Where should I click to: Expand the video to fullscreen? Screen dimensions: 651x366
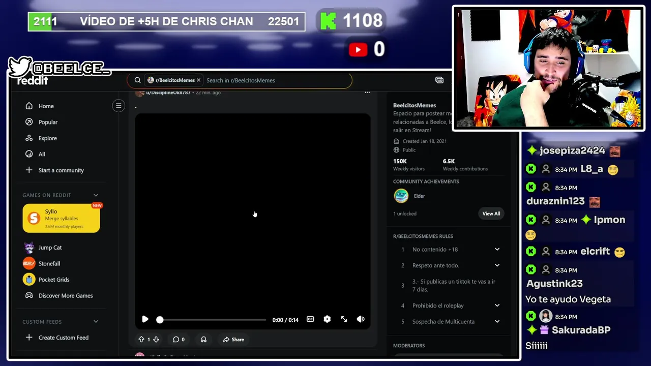pyautogui.click(x=344, y=319)
